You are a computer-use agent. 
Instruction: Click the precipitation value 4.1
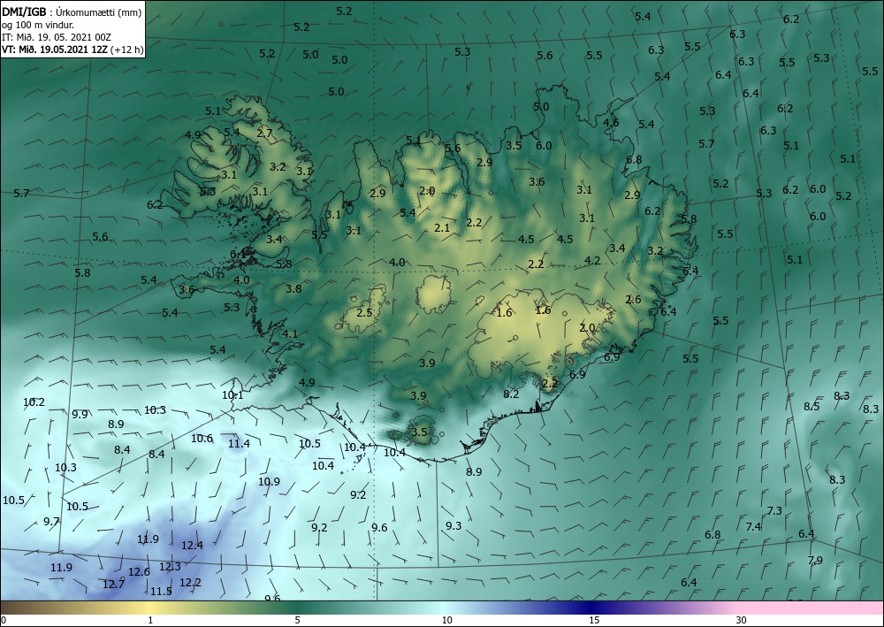(x=289, y=333)
